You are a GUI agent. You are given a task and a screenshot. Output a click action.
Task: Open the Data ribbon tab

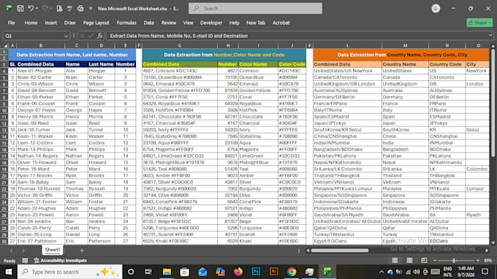(x=148, y=23)
